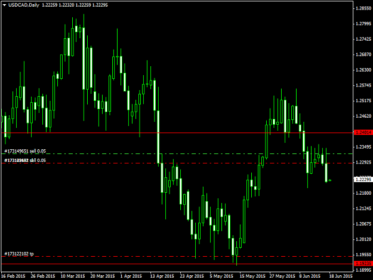The height and width of the screenshot is (280, 373).
Task: Click the 1.24620 price scale value
Action: (363, 116)
